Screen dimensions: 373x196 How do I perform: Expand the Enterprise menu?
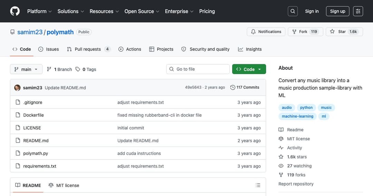179,11
